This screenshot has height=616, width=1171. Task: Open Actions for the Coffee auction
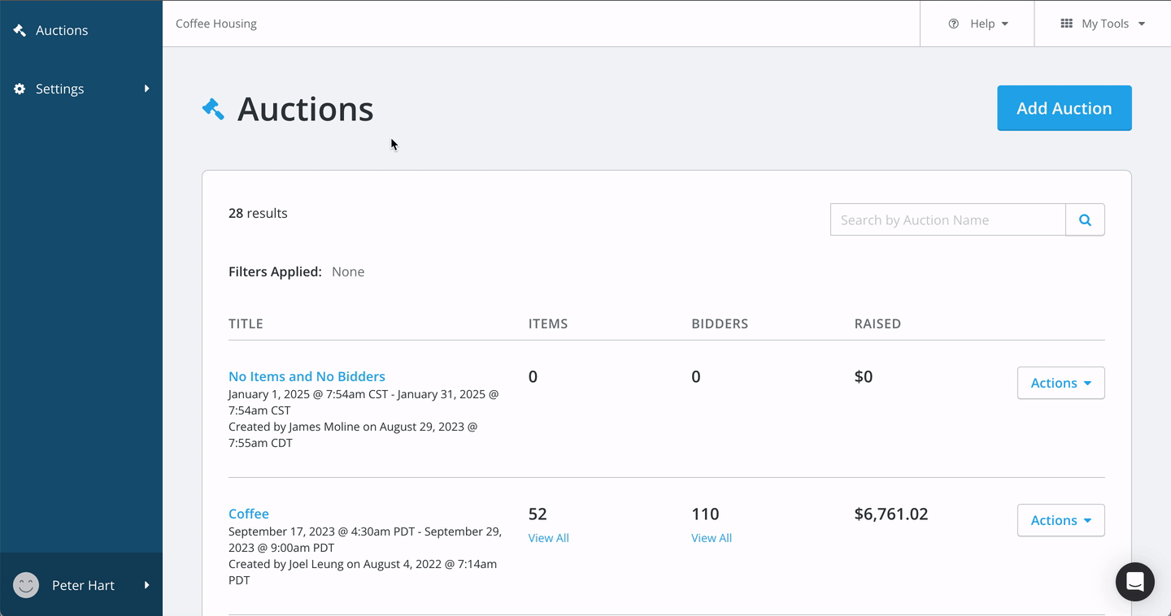[1060, 520]
